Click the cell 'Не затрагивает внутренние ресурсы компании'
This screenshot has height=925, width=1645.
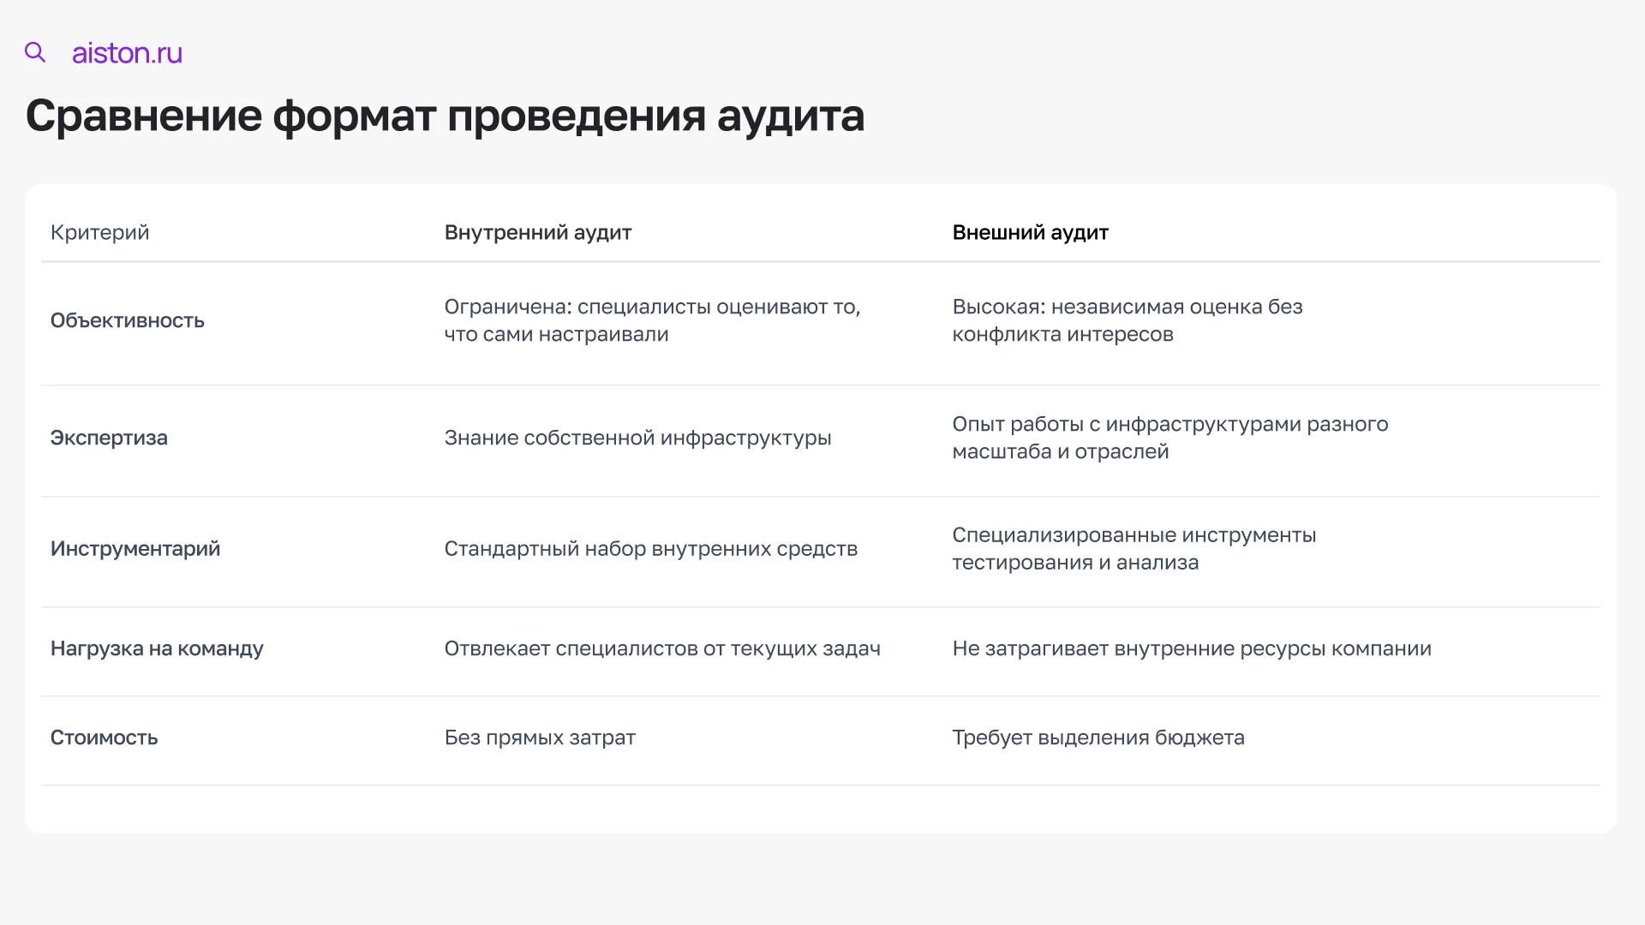click(x=1192, y=648)
